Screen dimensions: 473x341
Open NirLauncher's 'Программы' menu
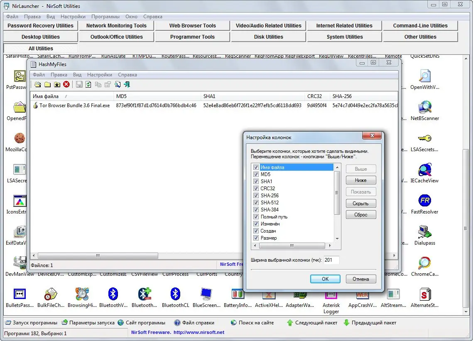105,17
